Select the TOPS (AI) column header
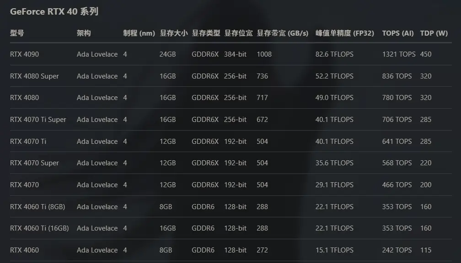The width and height of the screenshot is (461, 263). click(x=398, y=33)
